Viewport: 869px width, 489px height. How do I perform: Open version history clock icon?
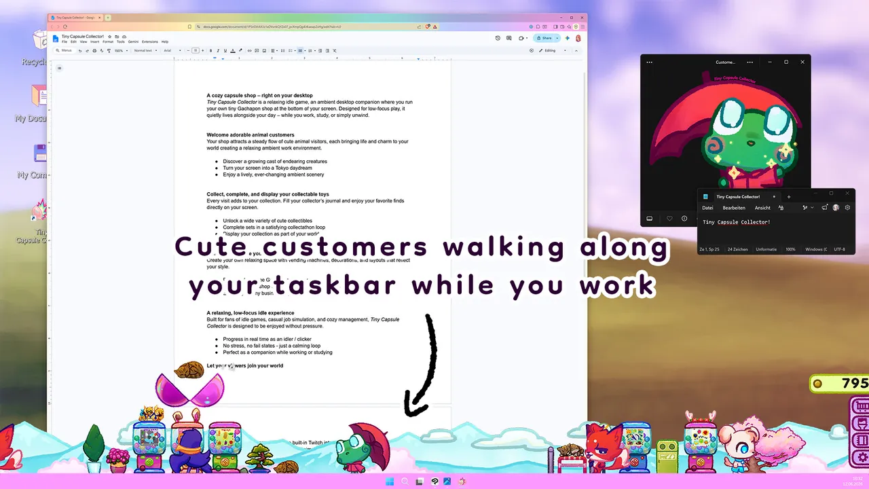(x=498, y=38)
